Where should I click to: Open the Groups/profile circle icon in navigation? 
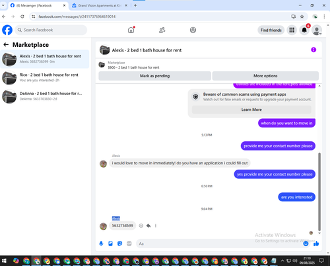193,30
